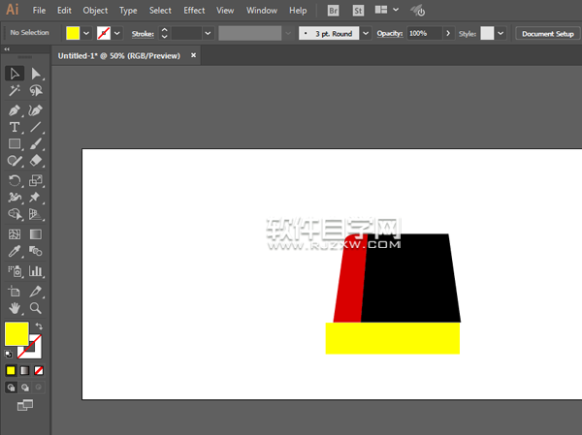Open the fill color dropdown in control bar

coord(86,33)
